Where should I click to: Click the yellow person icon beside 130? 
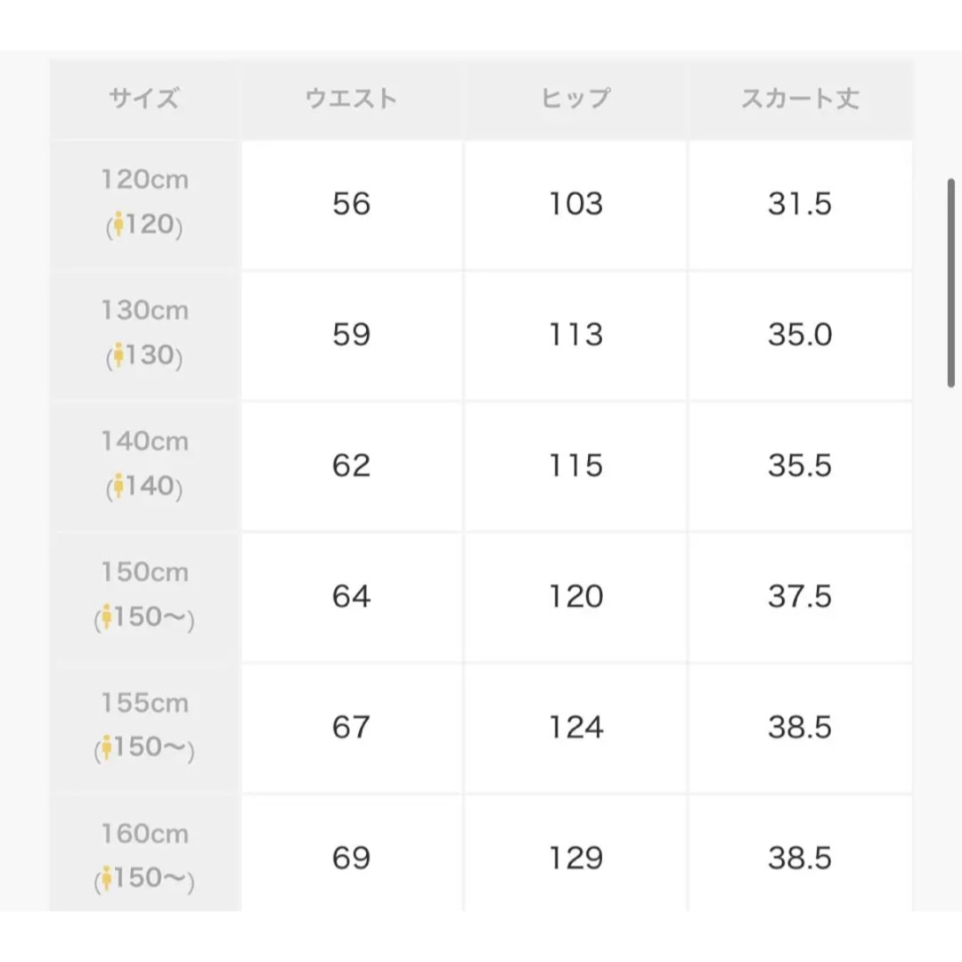(x=118, y=355)
